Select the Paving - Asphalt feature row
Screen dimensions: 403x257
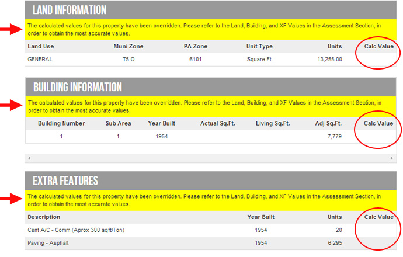coord(211,243)
